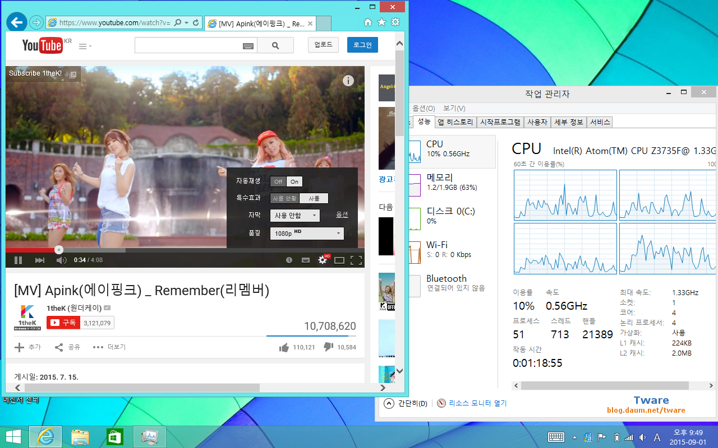
Task: Open the 옵션(O) menu in Task Manager
Action: pyautogui.click(x=424, y=108)
